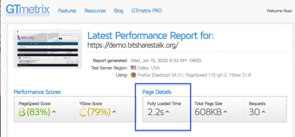The height and width of the screenshot is (137, 295).
Task: Select the PageSpeed Score B (83%) value
Action: click(x=35, y=112)
